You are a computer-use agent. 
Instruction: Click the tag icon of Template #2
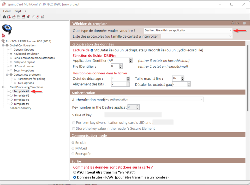tap(11, 96)
